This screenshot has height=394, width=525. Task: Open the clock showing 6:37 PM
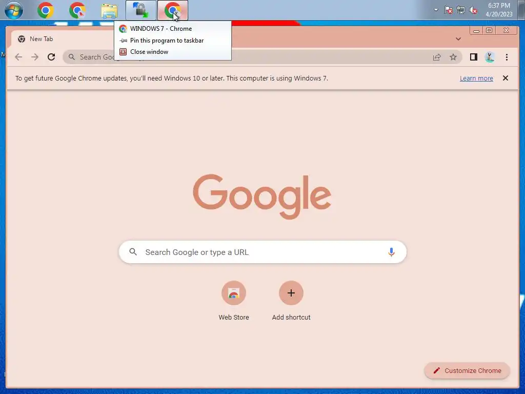[x=499, y=10]
